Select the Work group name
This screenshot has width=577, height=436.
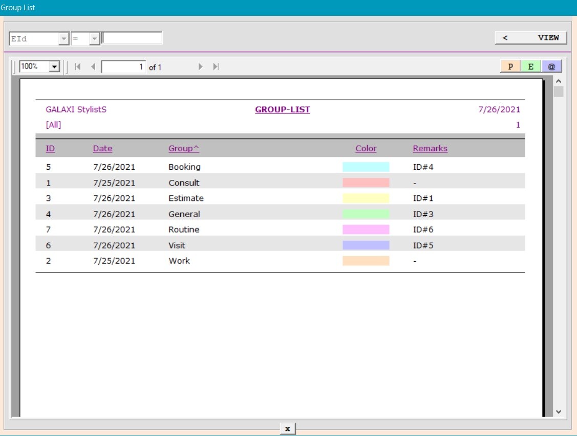pos(179,261)
